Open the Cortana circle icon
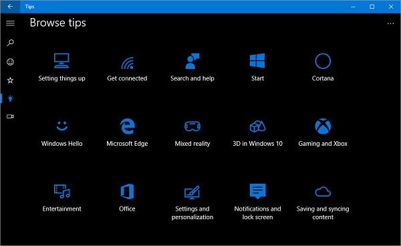401x246 pixels. pos(323,61)
